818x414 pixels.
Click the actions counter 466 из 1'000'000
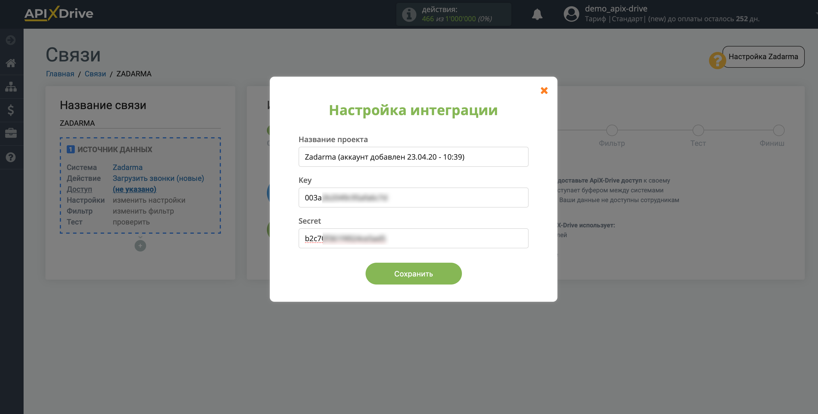[457, 19]
